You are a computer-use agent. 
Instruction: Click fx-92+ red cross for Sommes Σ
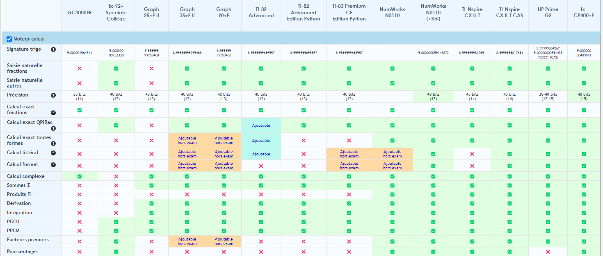[x=116, y=186]
